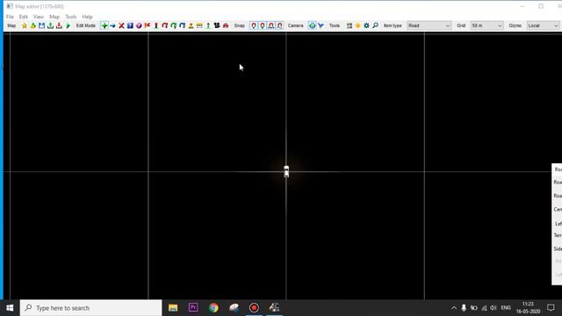The height and width of the screenshot is (316, 562).
Task: Open the Gizmo Local dropdown
Action: (543, 25)
